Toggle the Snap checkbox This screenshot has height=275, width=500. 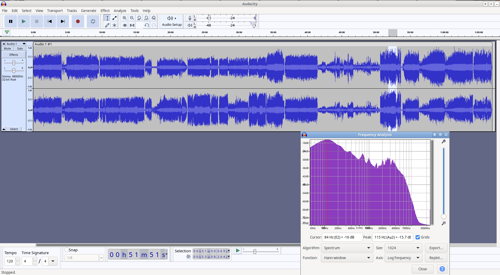coord(67,250)
